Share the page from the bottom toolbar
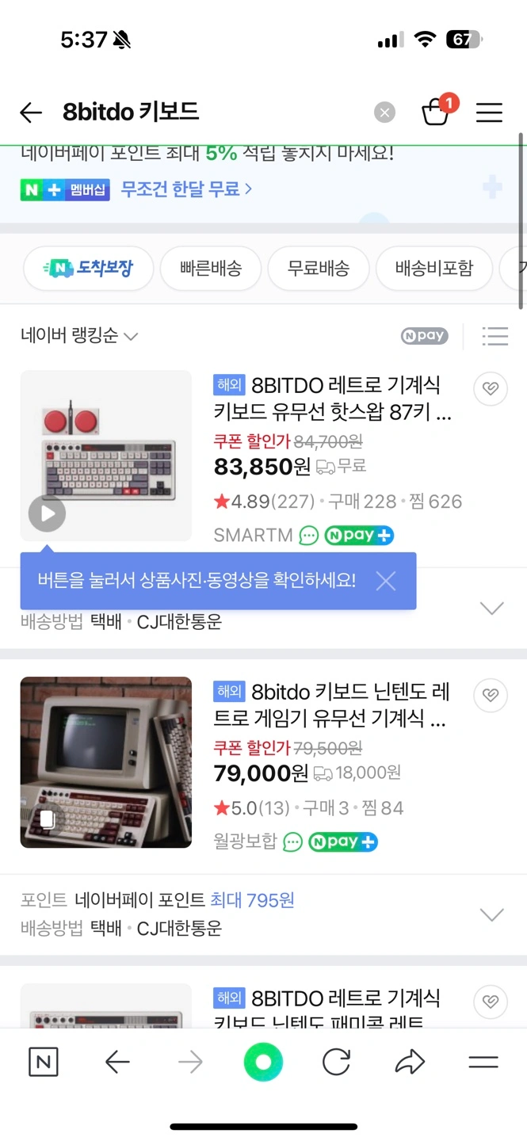The width and height of the screenshot is (527, 1141). point(410,1062)
